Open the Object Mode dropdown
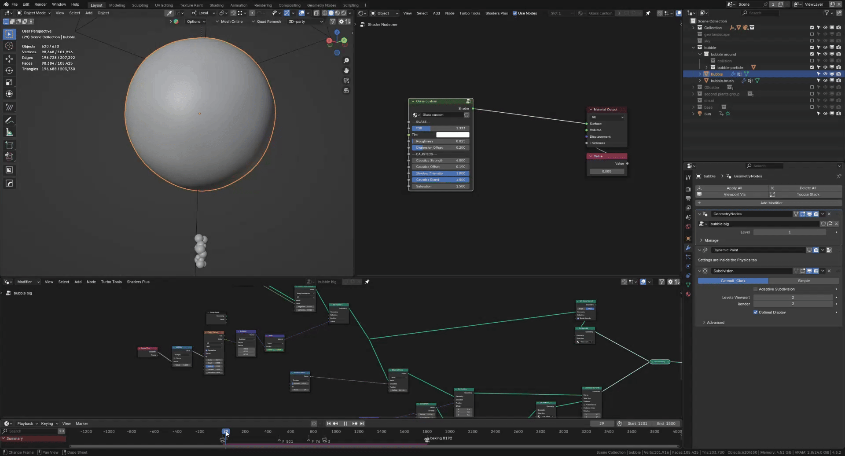The width and height of the screenshot is (845, 456). [34, 13]
